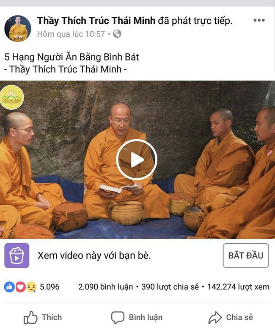275x330 pixels.
Task: Open the post timestamp Hôm qua lúc 10:57
Action: coord(71,34)
